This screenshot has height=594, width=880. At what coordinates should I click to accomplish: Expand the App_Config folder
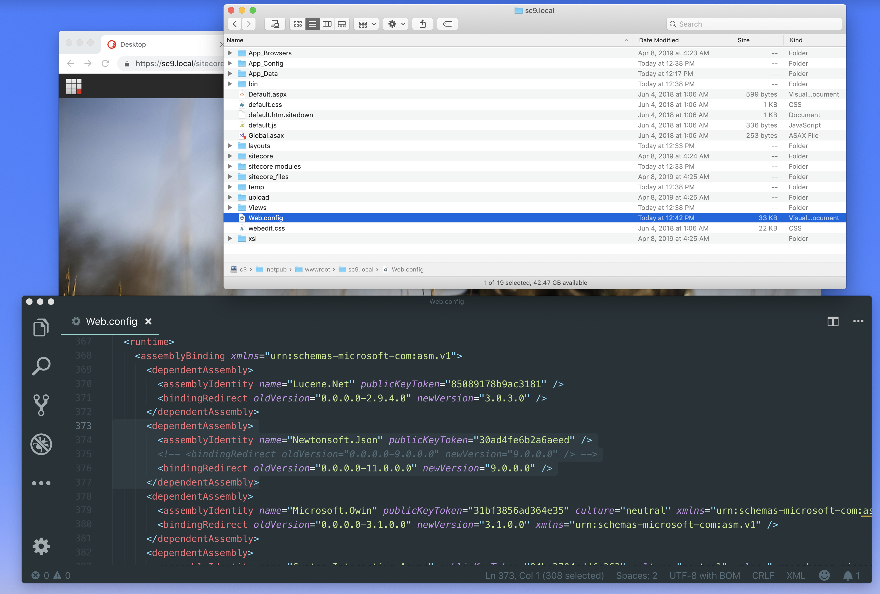pos(230,63)
